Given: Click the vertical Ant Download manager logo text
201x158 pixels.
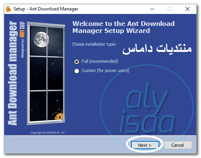Looking at the screenshot, I should (x=12, y=73).
